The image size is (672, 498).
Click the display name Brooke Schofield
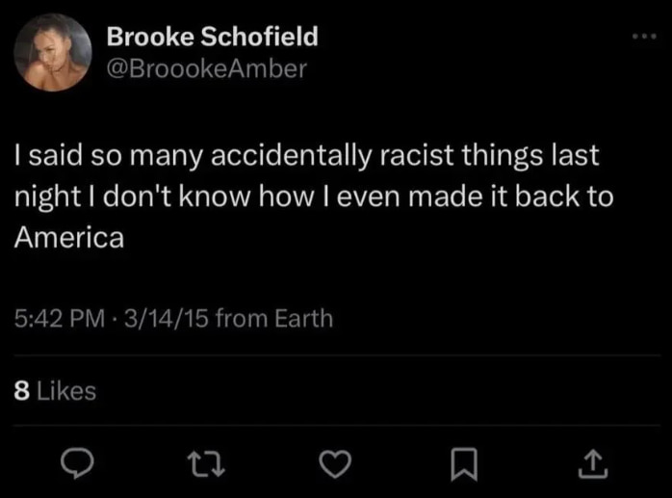(x=211, y=39)
